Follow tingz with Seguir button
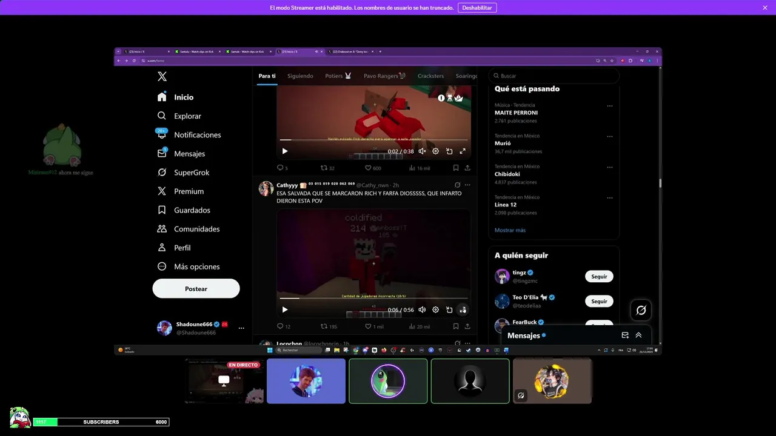 point(599,276)
